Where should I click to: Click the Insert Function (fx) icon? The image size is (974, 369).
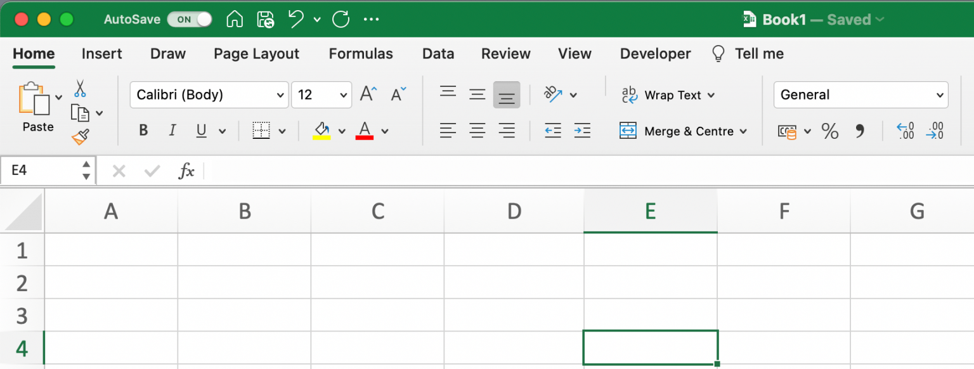(186, 170)
